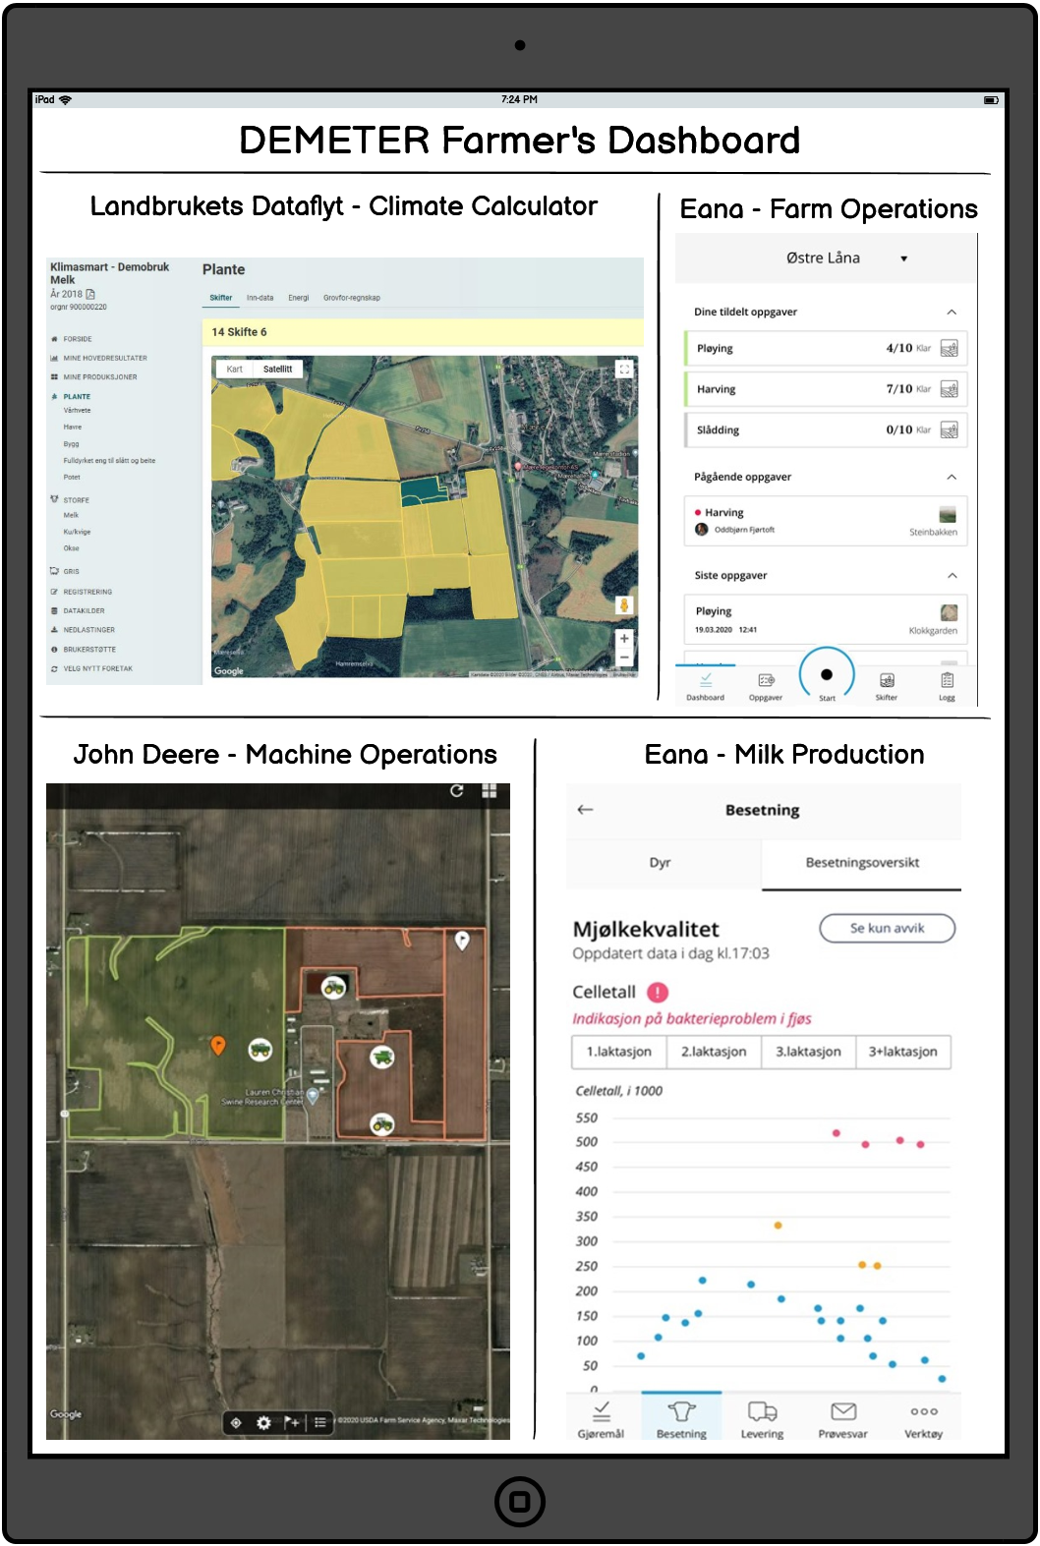1040x1546 pixels.
Task: Click the field icon on Harving 7/10 row
Action: point(949,389)
